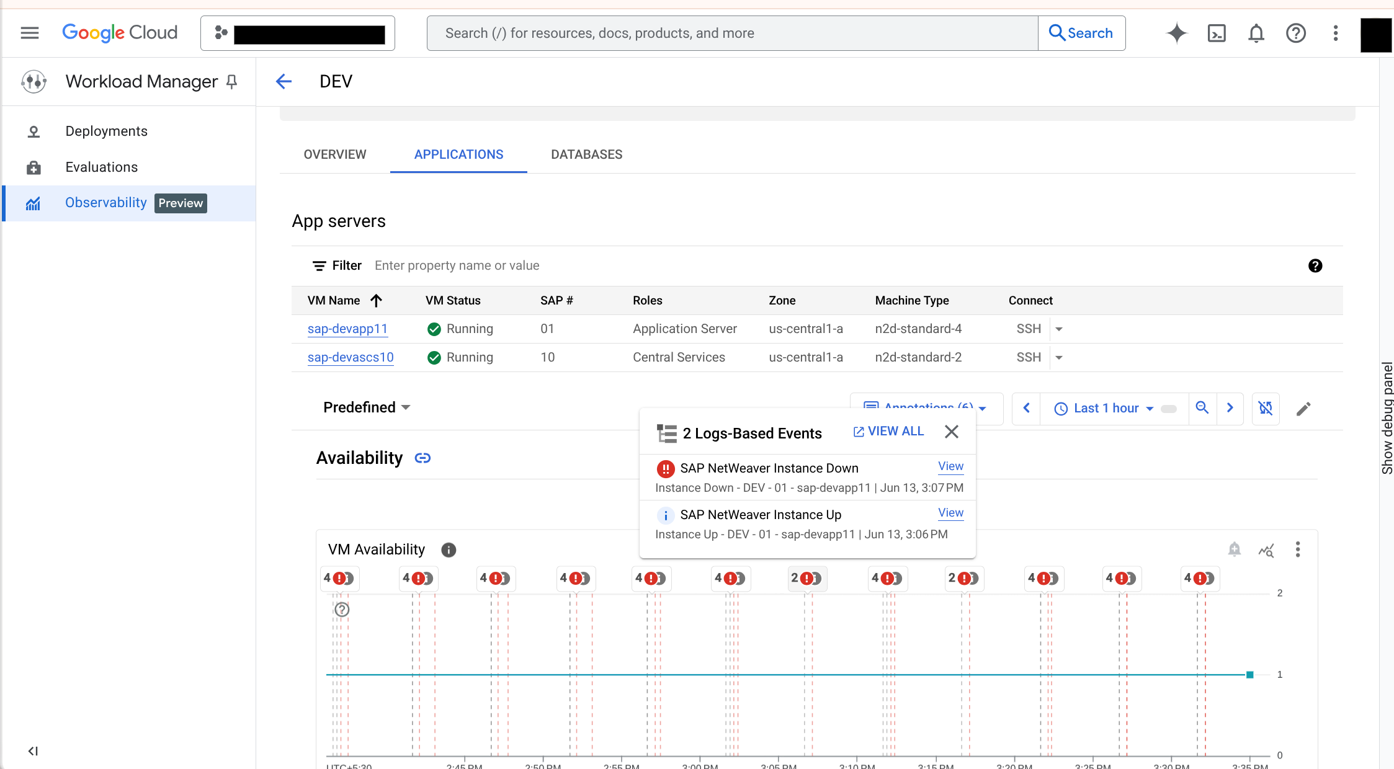1394x769 pixels.
Task: Flip the toggle beside Last 1 hour
Action: tap(1169, 409)
